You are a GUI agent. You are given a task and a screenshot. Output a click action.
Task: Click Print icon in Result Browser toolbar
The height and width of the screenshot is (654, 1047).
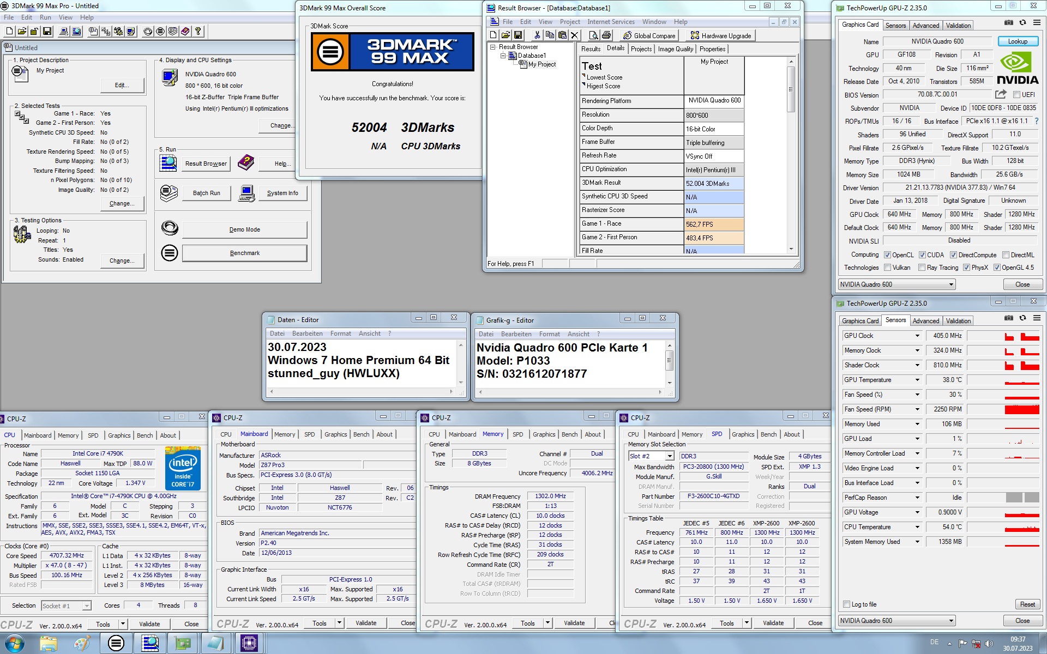pos(606,35)
